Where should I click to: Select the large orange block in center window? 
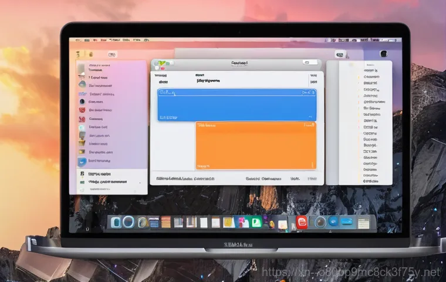click(256, 146)
